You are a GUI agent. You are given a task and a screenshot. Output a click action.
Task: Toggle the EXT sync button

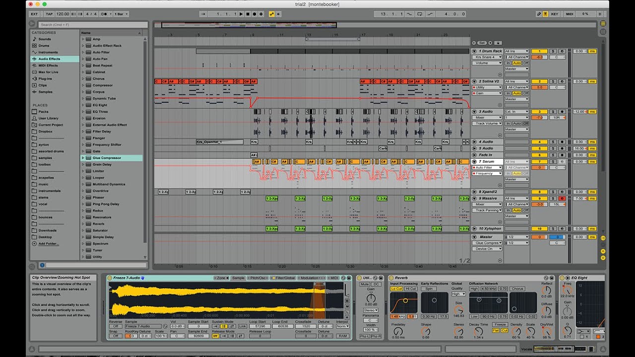[x=34, y=14]
